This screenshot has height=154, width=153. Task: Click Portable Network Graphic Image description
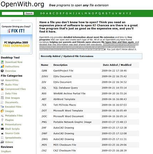[72, 122]
